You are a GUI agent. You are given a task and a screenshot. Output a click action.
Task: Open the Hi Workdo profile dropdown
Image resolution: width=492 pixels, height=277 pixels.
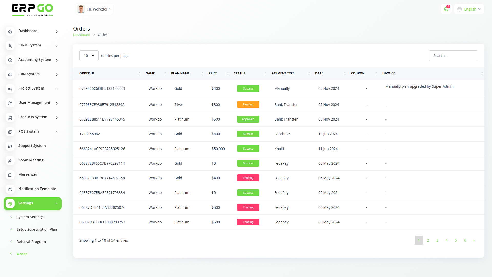click(x=94, y=9)
